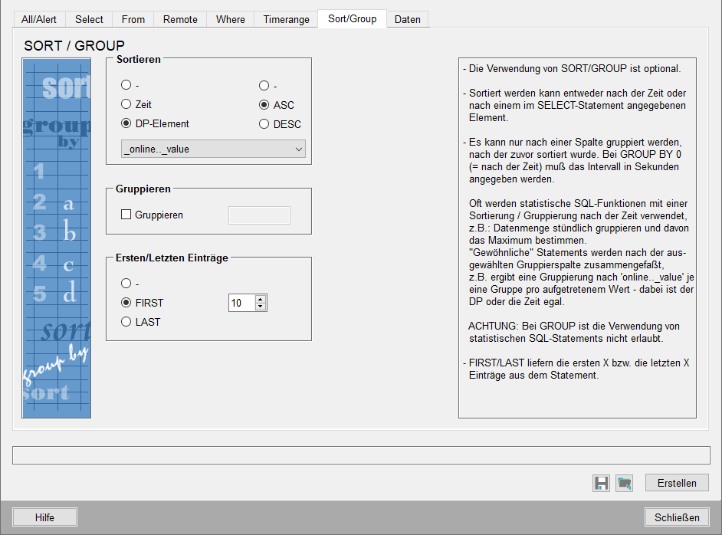
Task: Select ASC sort order
Action: pyautogui.click(x=264, y=105)
